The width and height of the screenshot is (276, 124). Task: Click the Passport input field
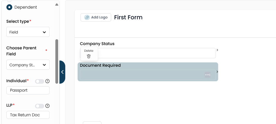[28, 90]
